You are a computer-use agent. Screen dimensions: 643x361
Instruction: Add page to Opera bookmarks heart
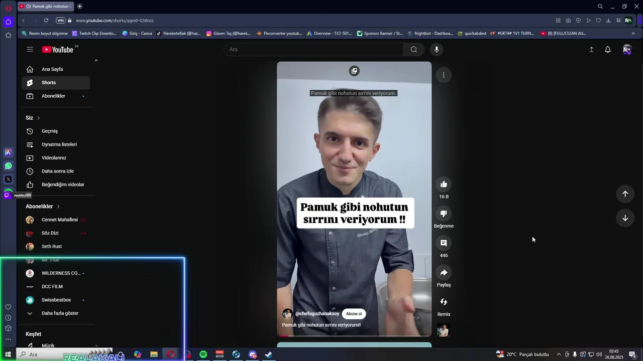coord(598,21)
